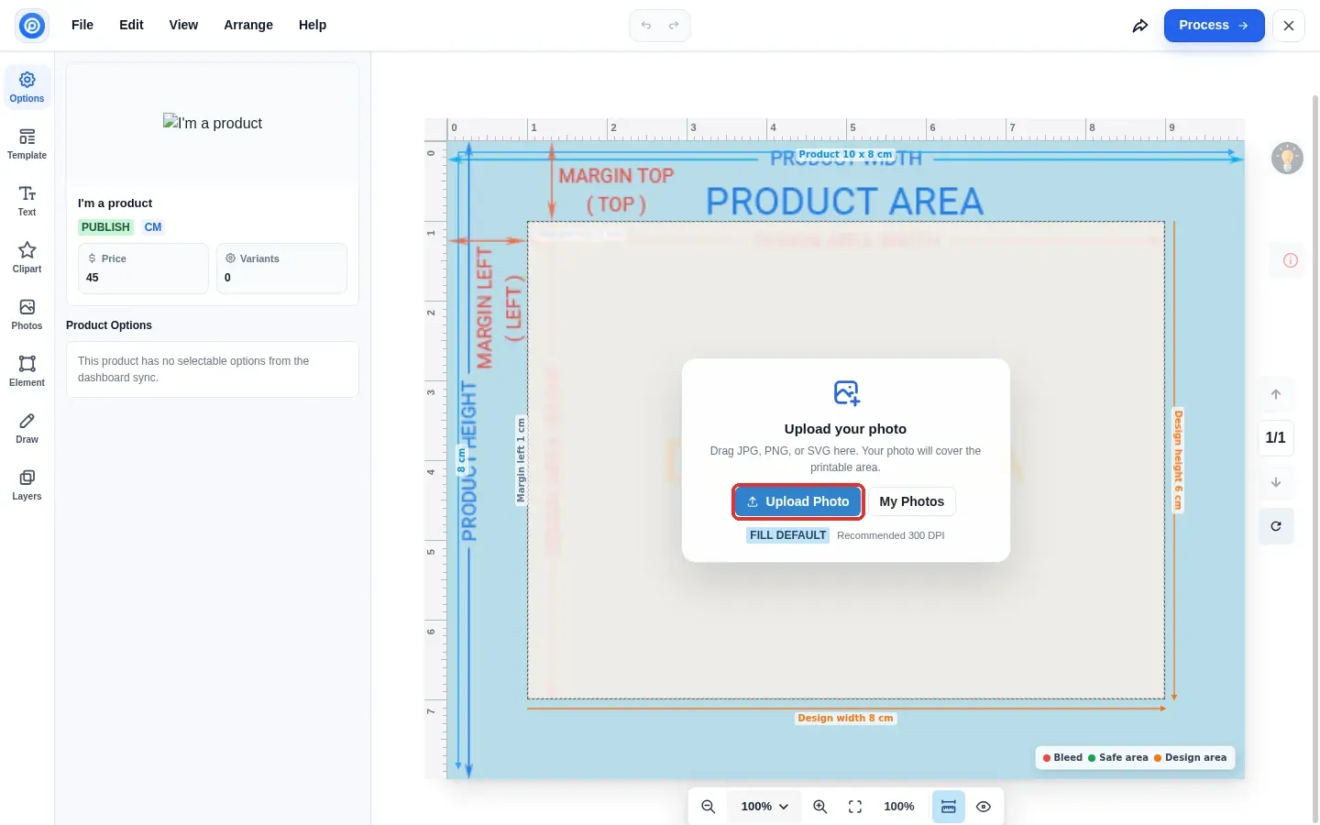Screen dimensions: 1320x825
Task: Go to previous page arrow
Action: (1276, 394)
